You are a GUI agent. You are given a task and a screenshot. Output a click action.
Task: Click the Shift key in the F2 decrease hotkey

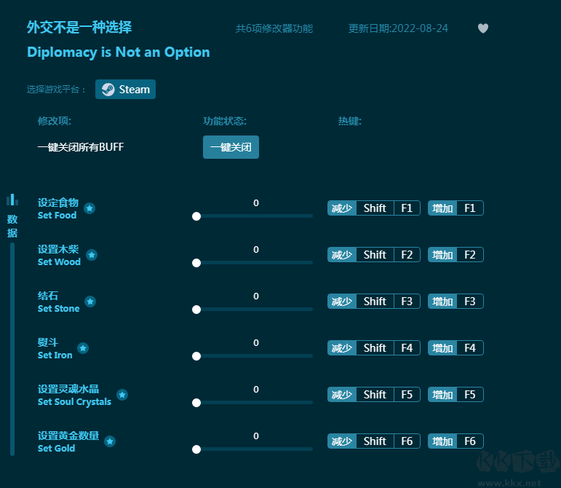375,255
